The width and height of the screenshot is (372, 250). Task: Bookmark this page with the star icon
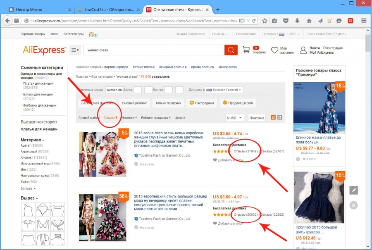tap(265, 21)
